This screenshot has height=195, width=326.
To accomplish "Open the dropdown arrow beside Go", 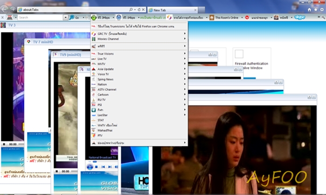I will [83, 18].
